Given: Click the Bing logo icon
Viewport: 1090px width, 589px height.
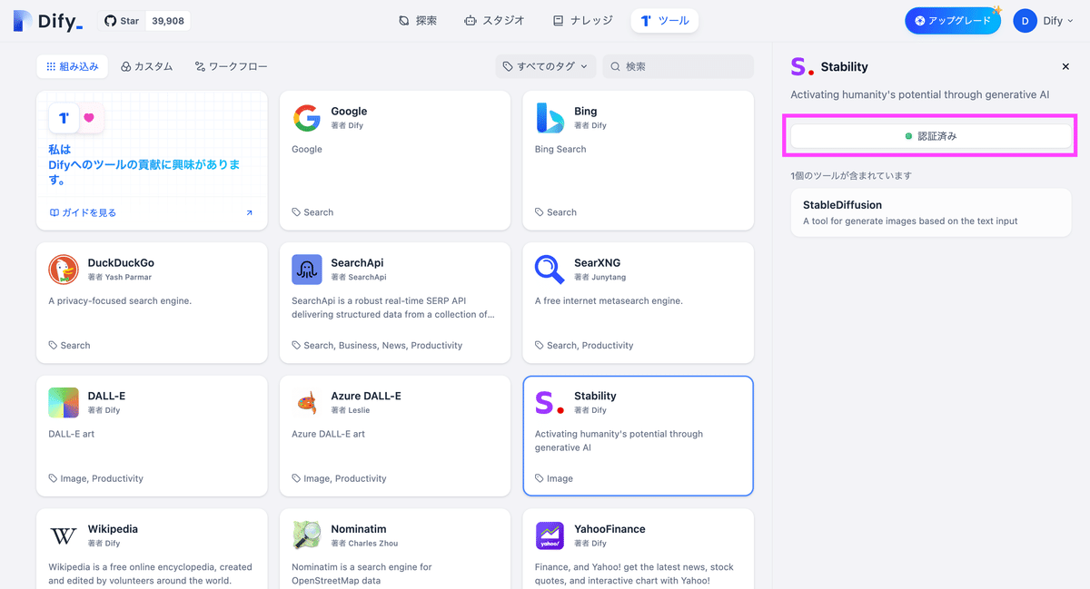Looking at the screenshot, I should 550,118.
